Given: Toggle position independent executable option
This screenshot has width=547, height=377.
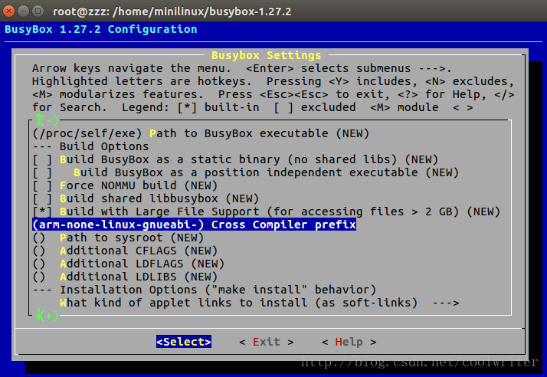Looking at the screenshot, I should [246, 172].
